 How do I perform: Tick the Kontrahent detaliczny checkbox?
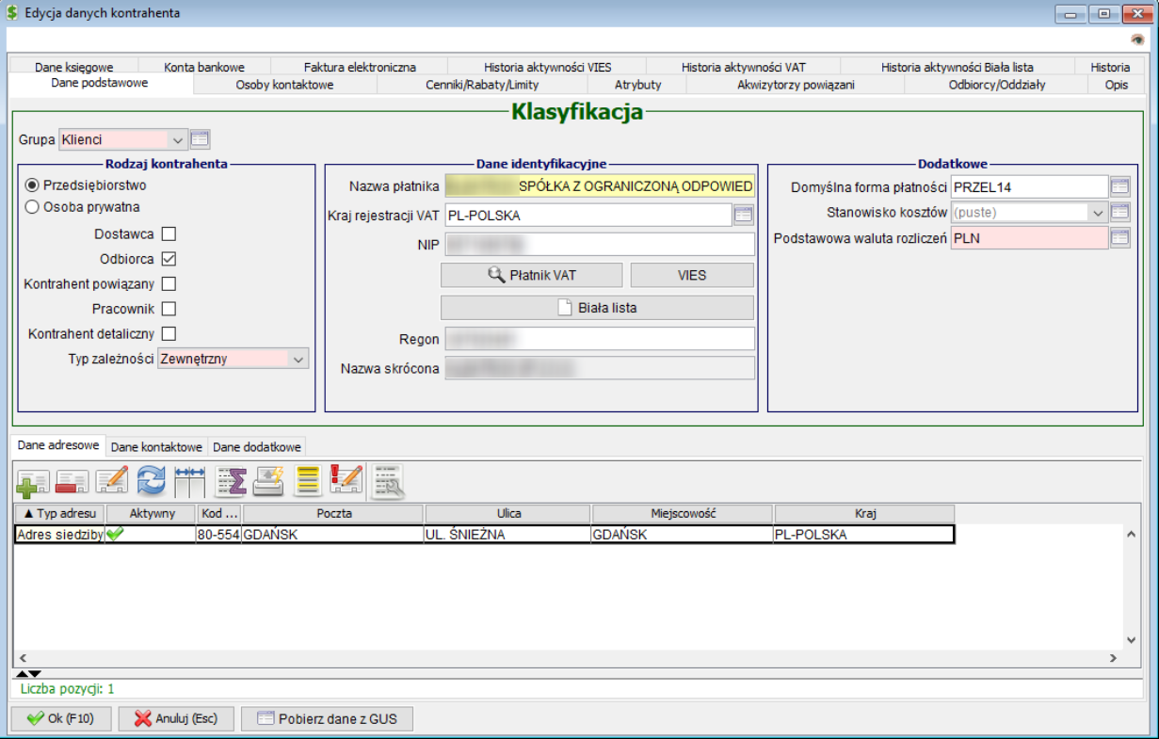pos(169,333)
